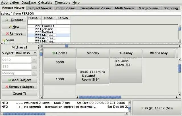The image size is (182, 116).
Task: Click the LOGIN column header
Action: coord(63,18)
